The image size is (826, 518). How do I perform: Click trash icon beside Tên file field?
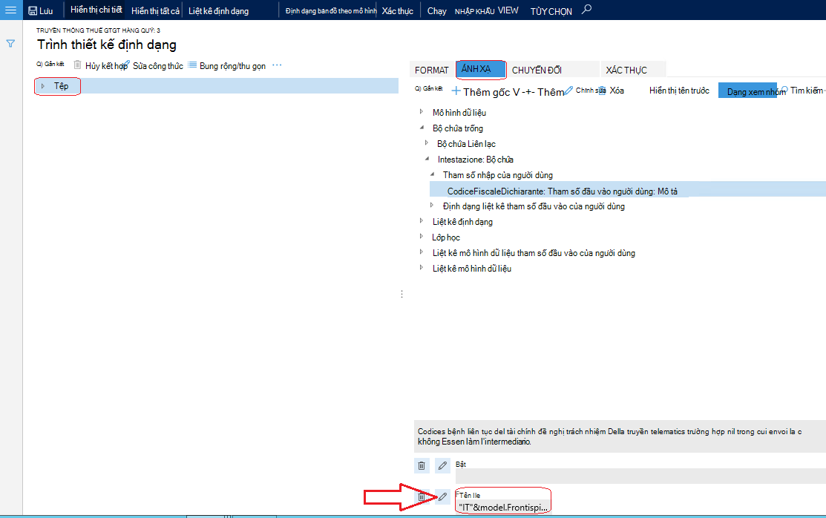pos(422,496)
